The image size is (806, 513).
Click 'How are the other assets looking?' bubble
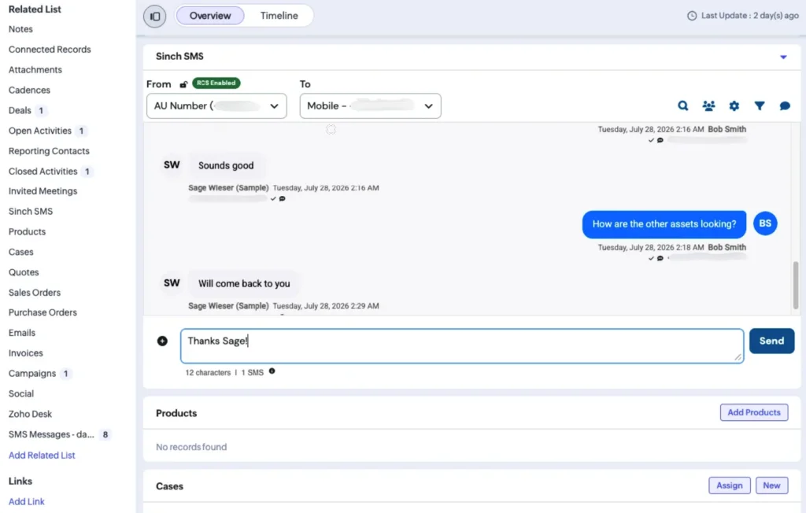tap(664, 224)
